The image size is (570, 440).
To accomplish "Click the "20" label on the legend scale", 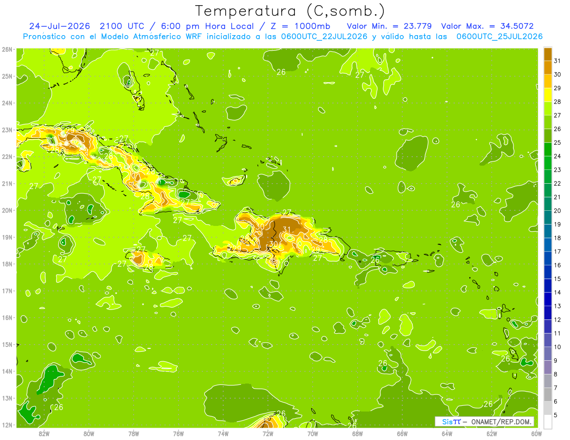I will [558, 210].
